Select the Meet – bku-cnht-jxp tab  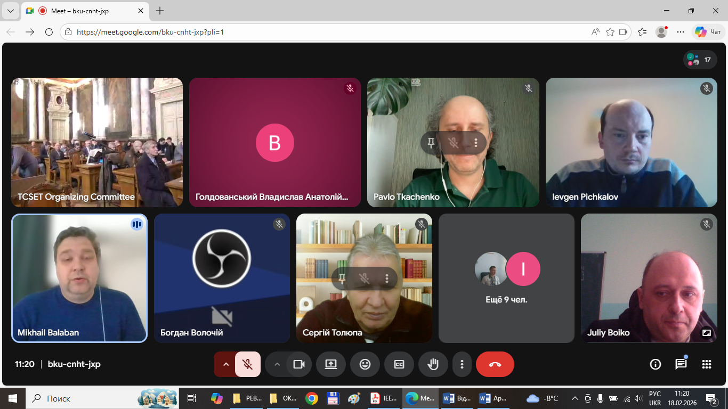click(x=85, y=11)
